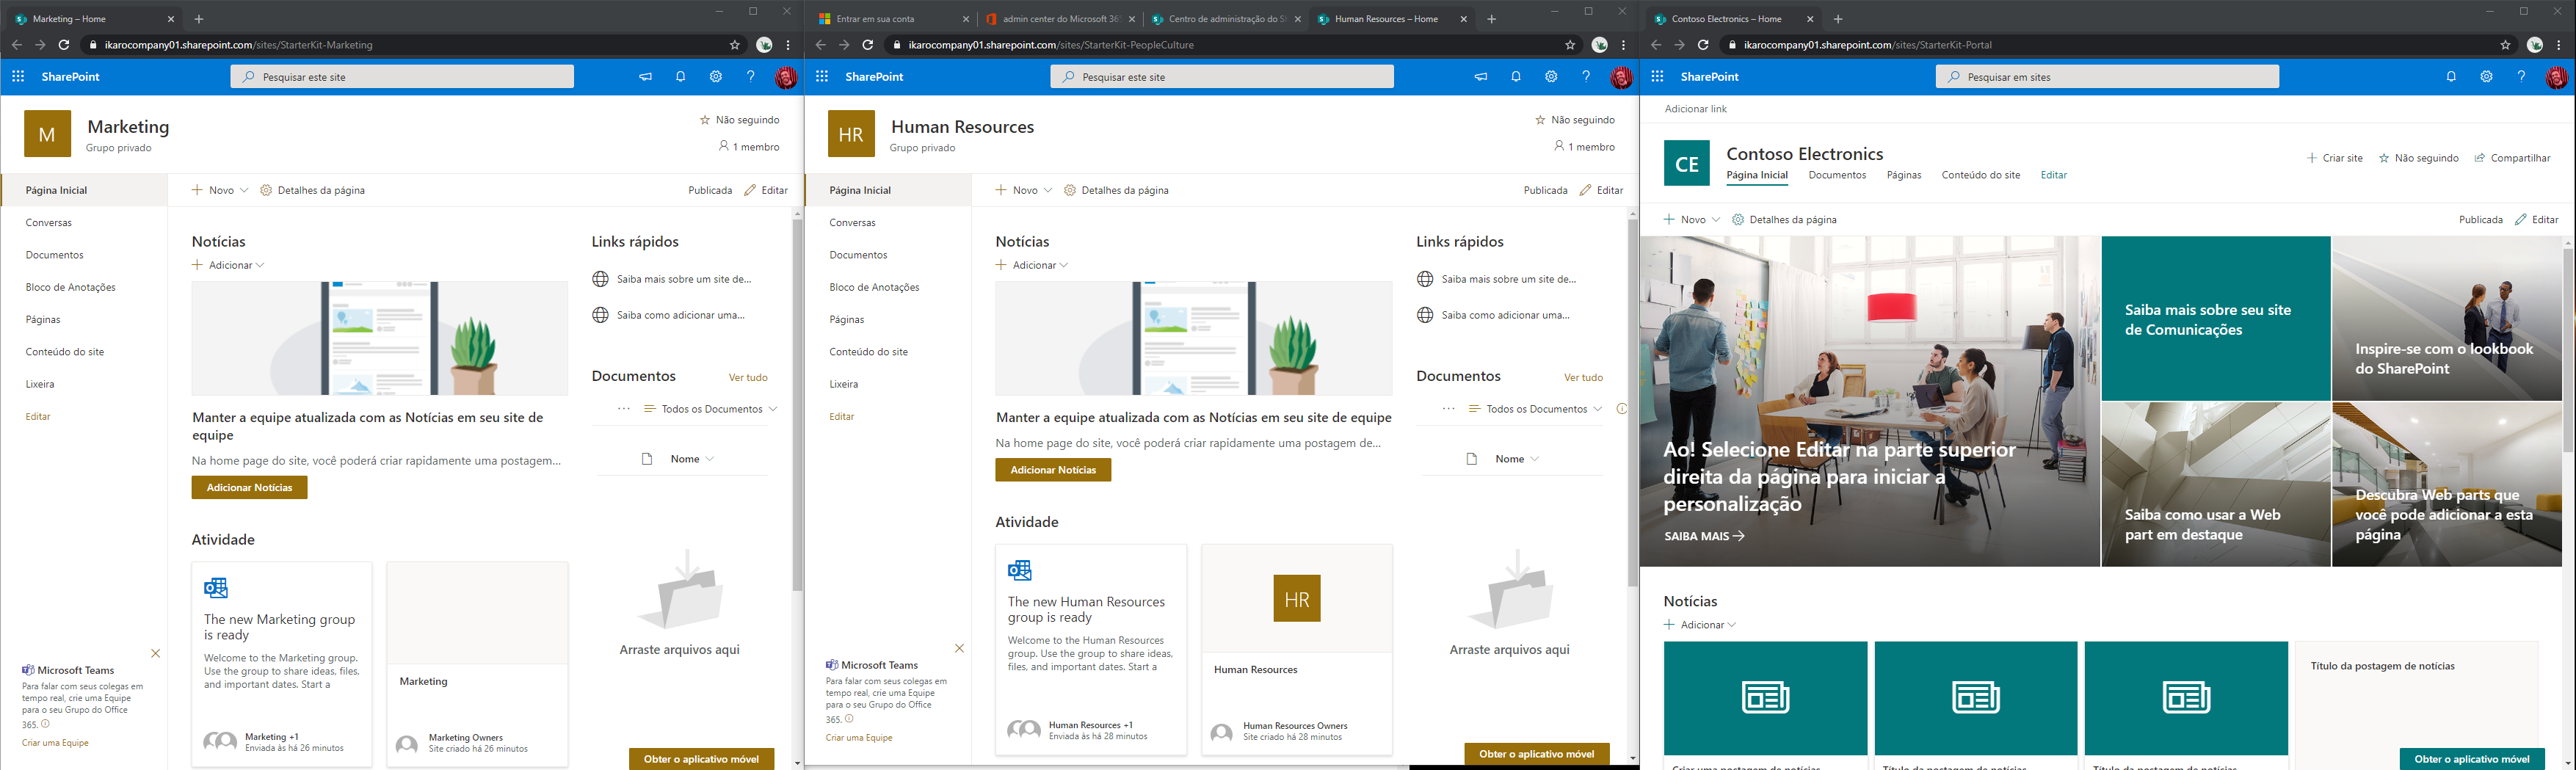Open Detalhes da página in Contoso window
This screenshot has height=770, width=2576.
pos(1784,220)
